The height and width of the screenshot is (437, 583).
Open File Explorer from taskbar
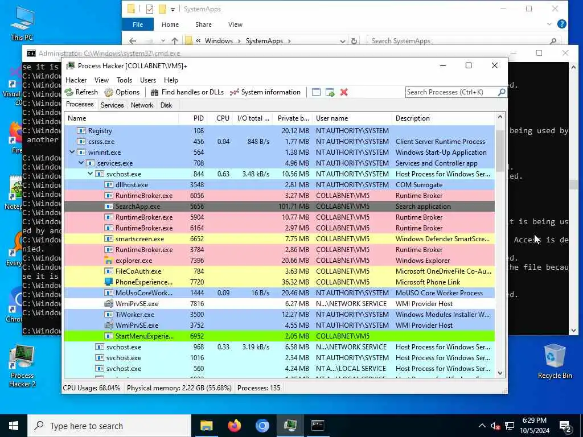(x=206, y=426)
